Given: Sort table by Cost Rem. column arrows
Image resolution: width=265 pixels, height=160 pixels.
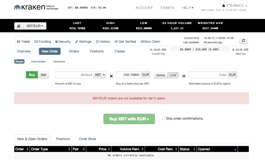Looking at the screenshot, I should [176, 149].
